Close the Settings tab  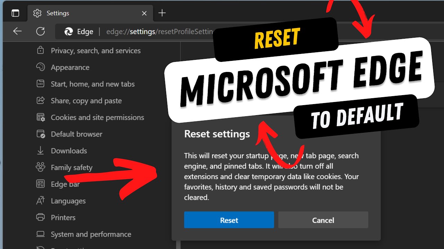point(144,13)
